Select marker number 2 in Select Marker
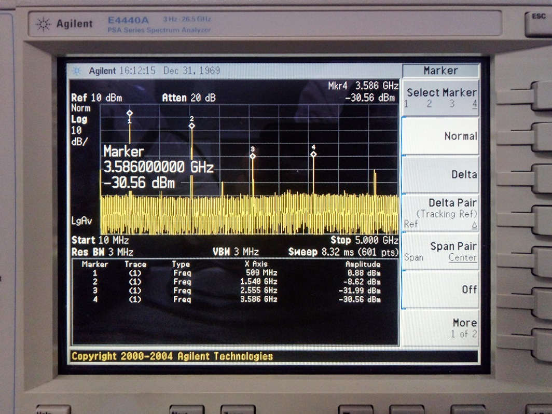Image resolution: width=552 pixels, height=414 pixels. tap(429, 104)
